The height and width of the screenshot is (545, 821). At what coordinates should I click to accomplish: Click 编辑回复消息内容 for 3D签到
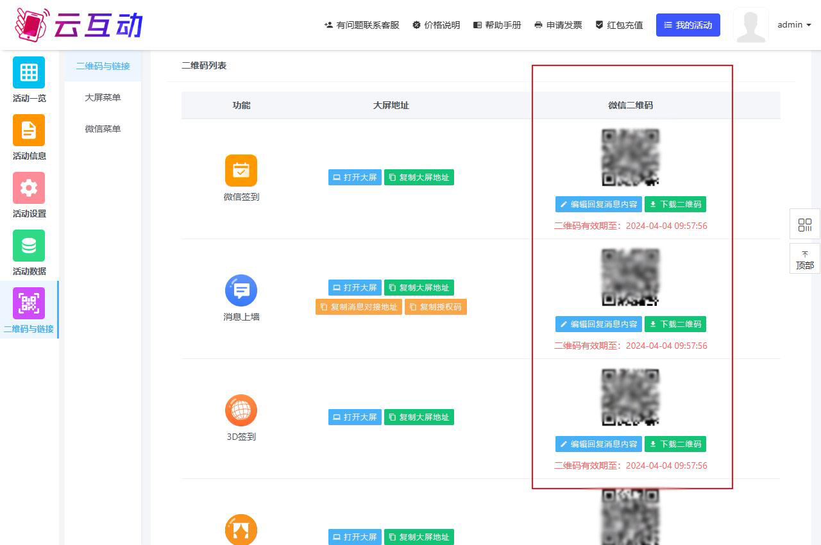pos(598,444)
